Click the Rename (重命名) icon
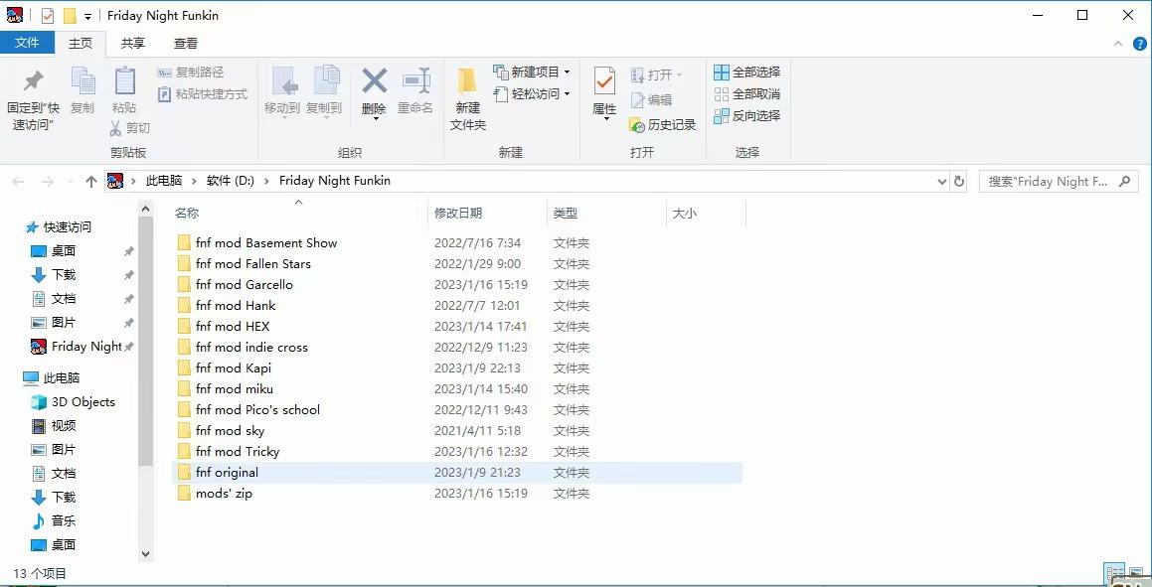Image resolution: width=1152 pixels, height=587 pixels. pos(415,80)
